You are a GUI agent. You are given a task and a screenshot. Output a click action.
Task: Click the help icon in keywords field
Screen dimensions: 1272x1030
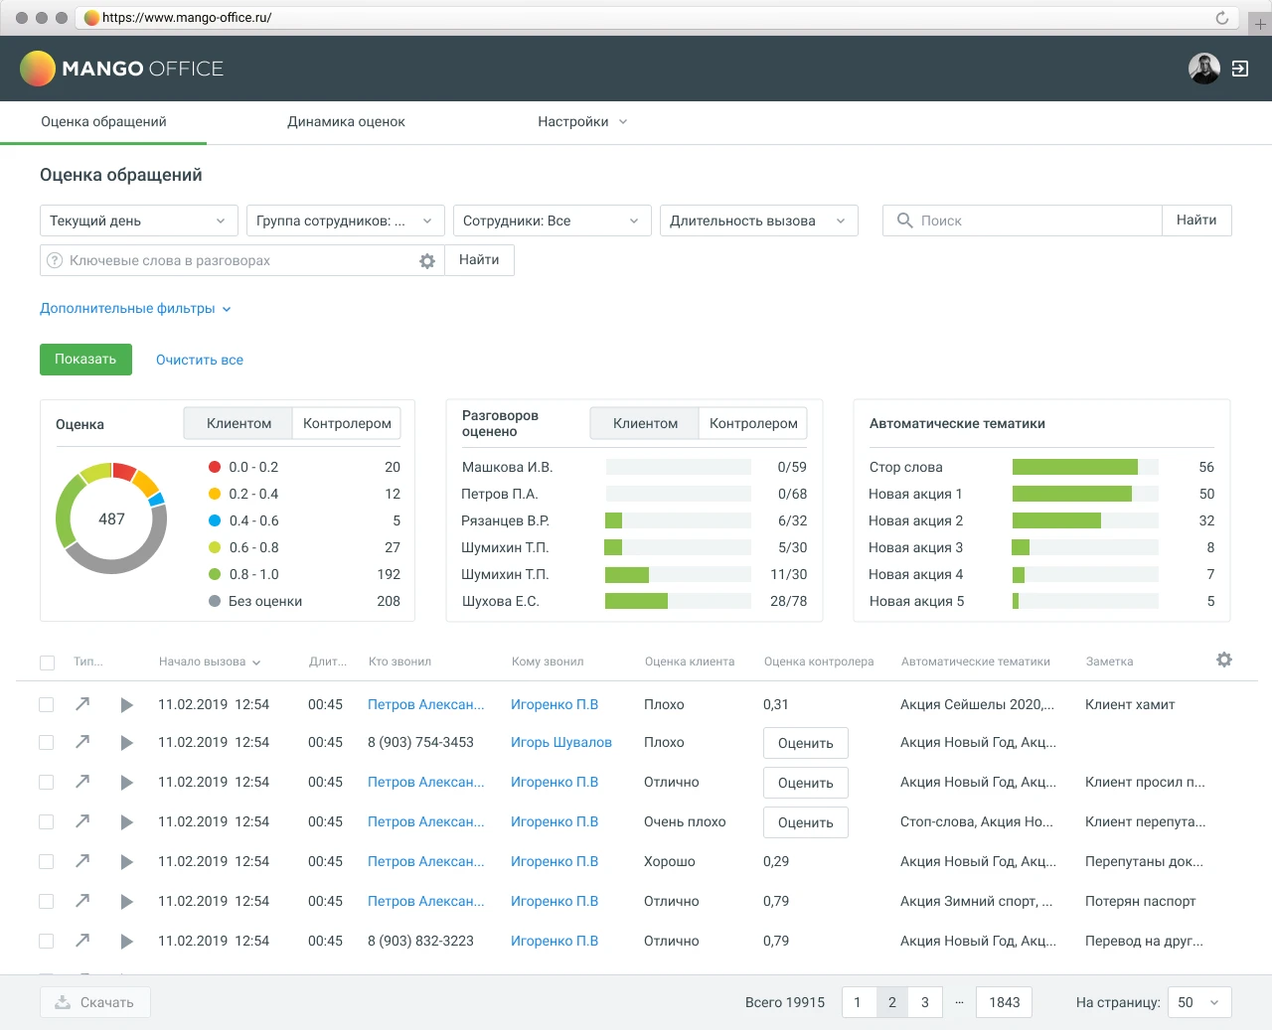click(x=55, y=261)
